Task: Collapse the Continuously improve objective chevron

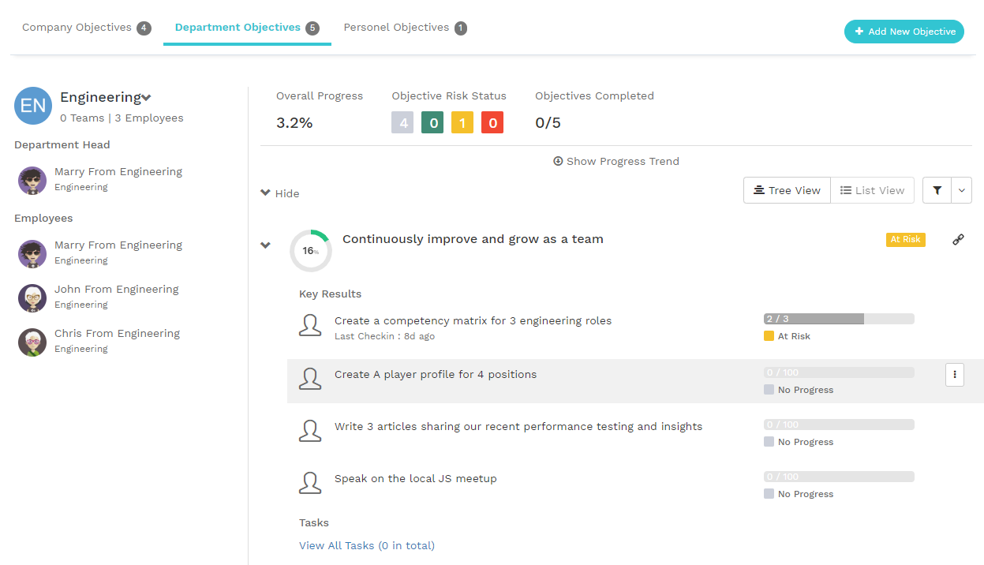Action: [266, 245]
